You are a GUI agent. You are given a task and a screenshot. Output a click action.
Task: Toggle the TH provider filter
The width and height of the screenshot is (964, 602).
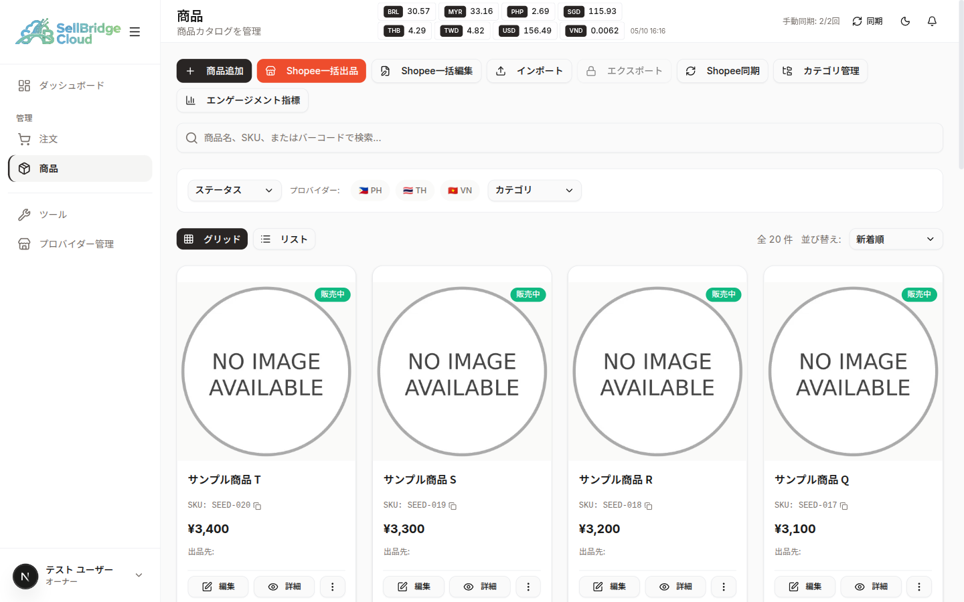414,191
